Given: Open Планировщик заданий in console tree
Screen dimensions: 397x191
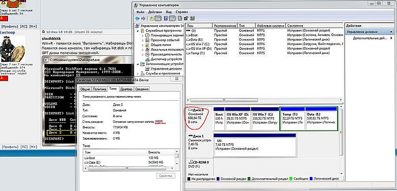Looking at the screenshot, I should [167, 35].
